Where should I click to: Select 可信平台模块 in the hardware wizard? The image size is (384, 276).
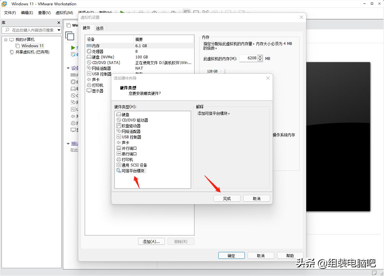[x=132, y=170]
